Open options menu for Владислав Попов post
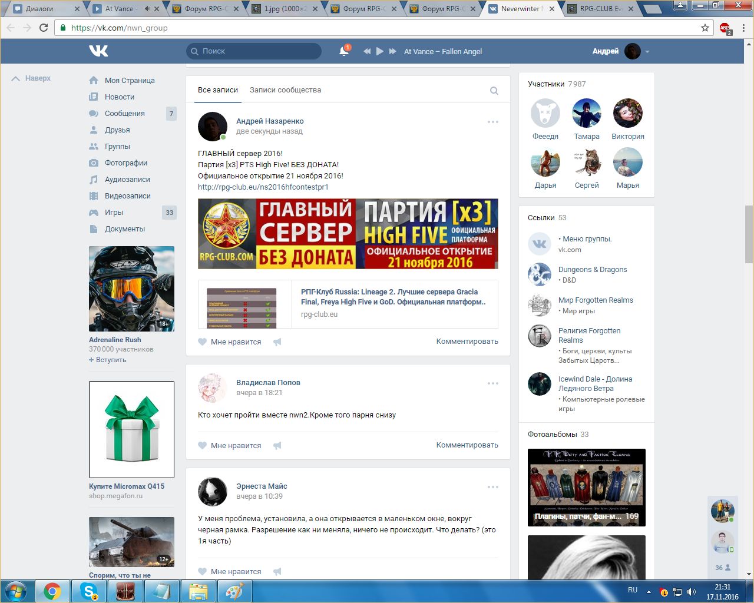The height and width of the screenshot is (603, 754). (493, 383)
